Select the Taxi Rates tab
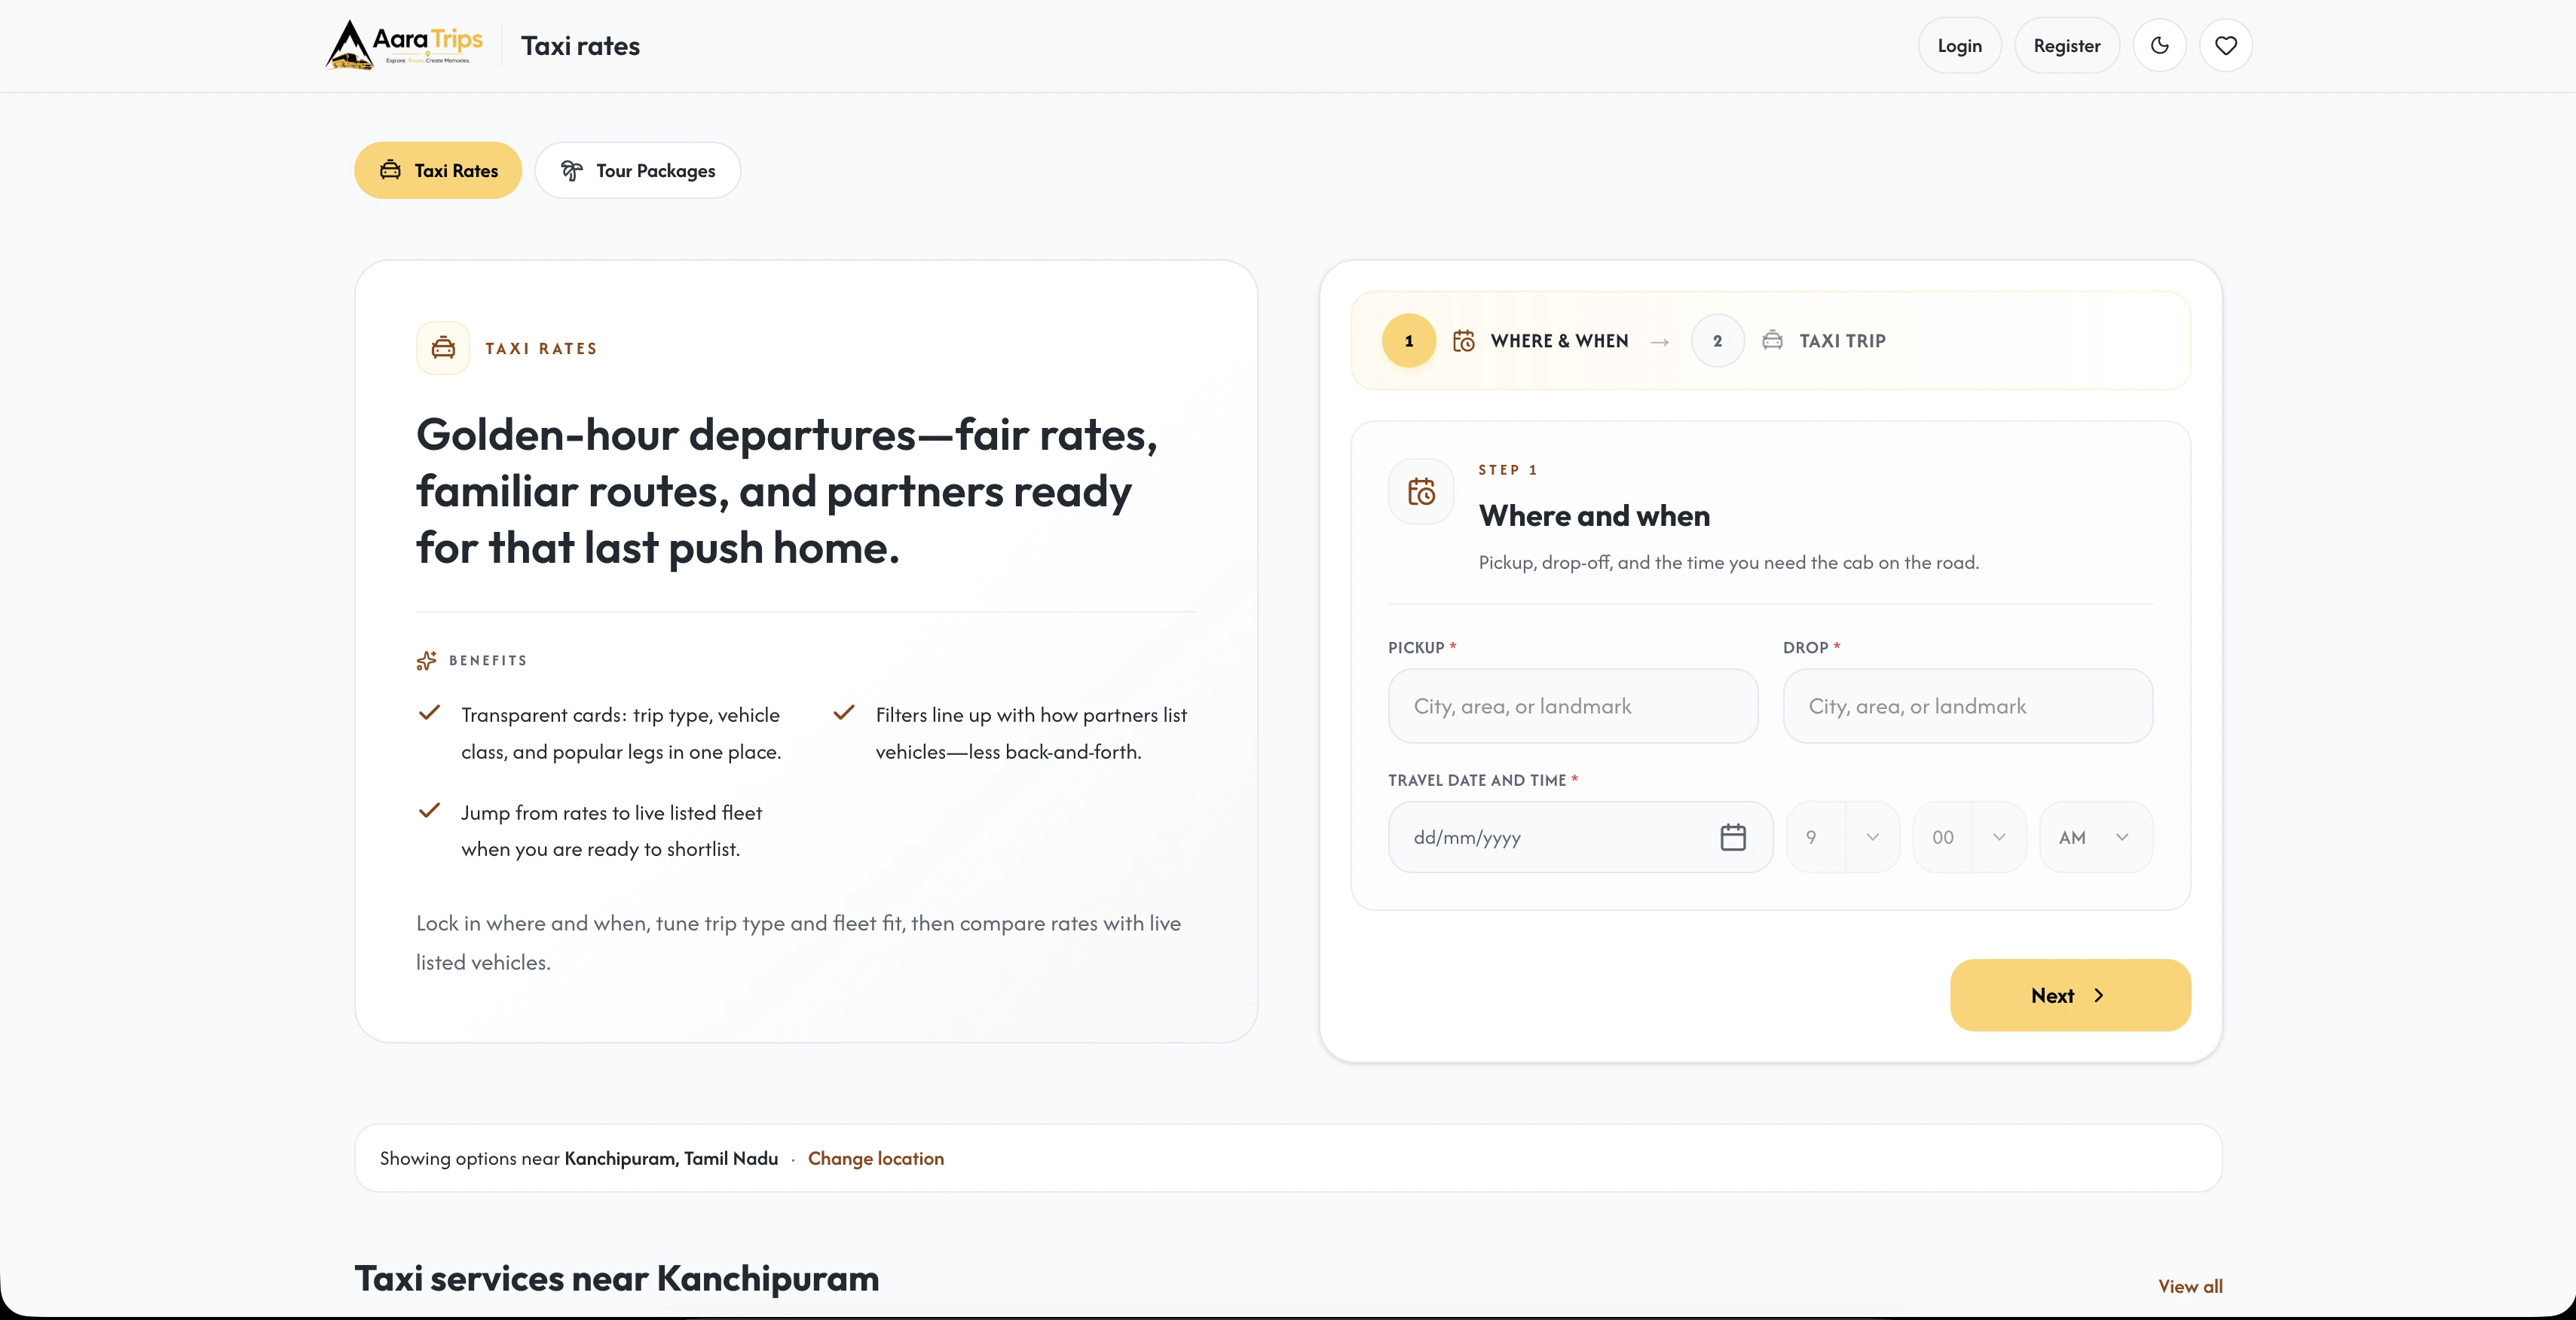This screenshot has height=1320, width=2576. tap(438, 170)
